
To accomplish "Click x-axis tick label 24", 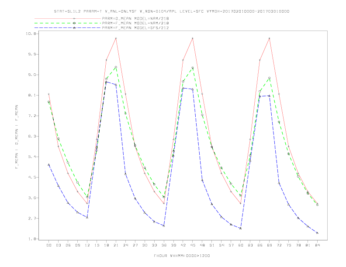I will tap(125, 245).
